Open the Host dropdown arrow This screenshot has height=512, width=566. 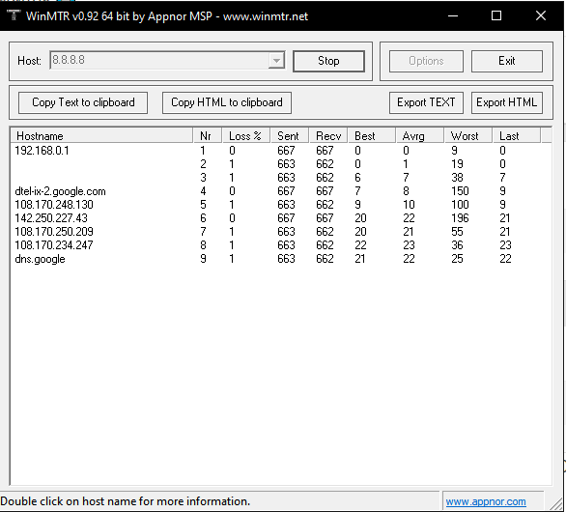pos(276,60)
